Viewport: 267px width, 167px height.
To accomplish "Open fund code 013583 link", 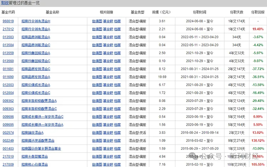I will pyautogui.click(x=8, y=37).
